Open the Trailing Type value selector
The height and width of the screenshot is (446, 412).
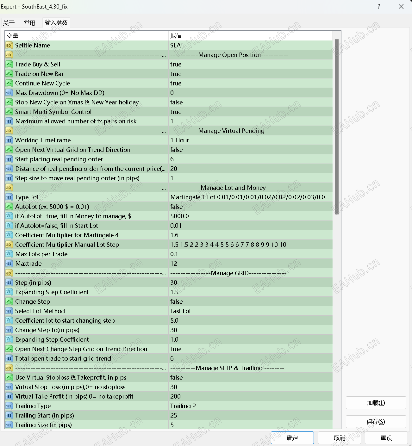point(222,406)
